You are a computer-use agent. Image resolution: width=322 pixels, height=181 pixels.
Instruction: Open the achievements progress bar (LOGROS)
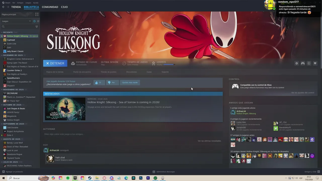[169, 65]
